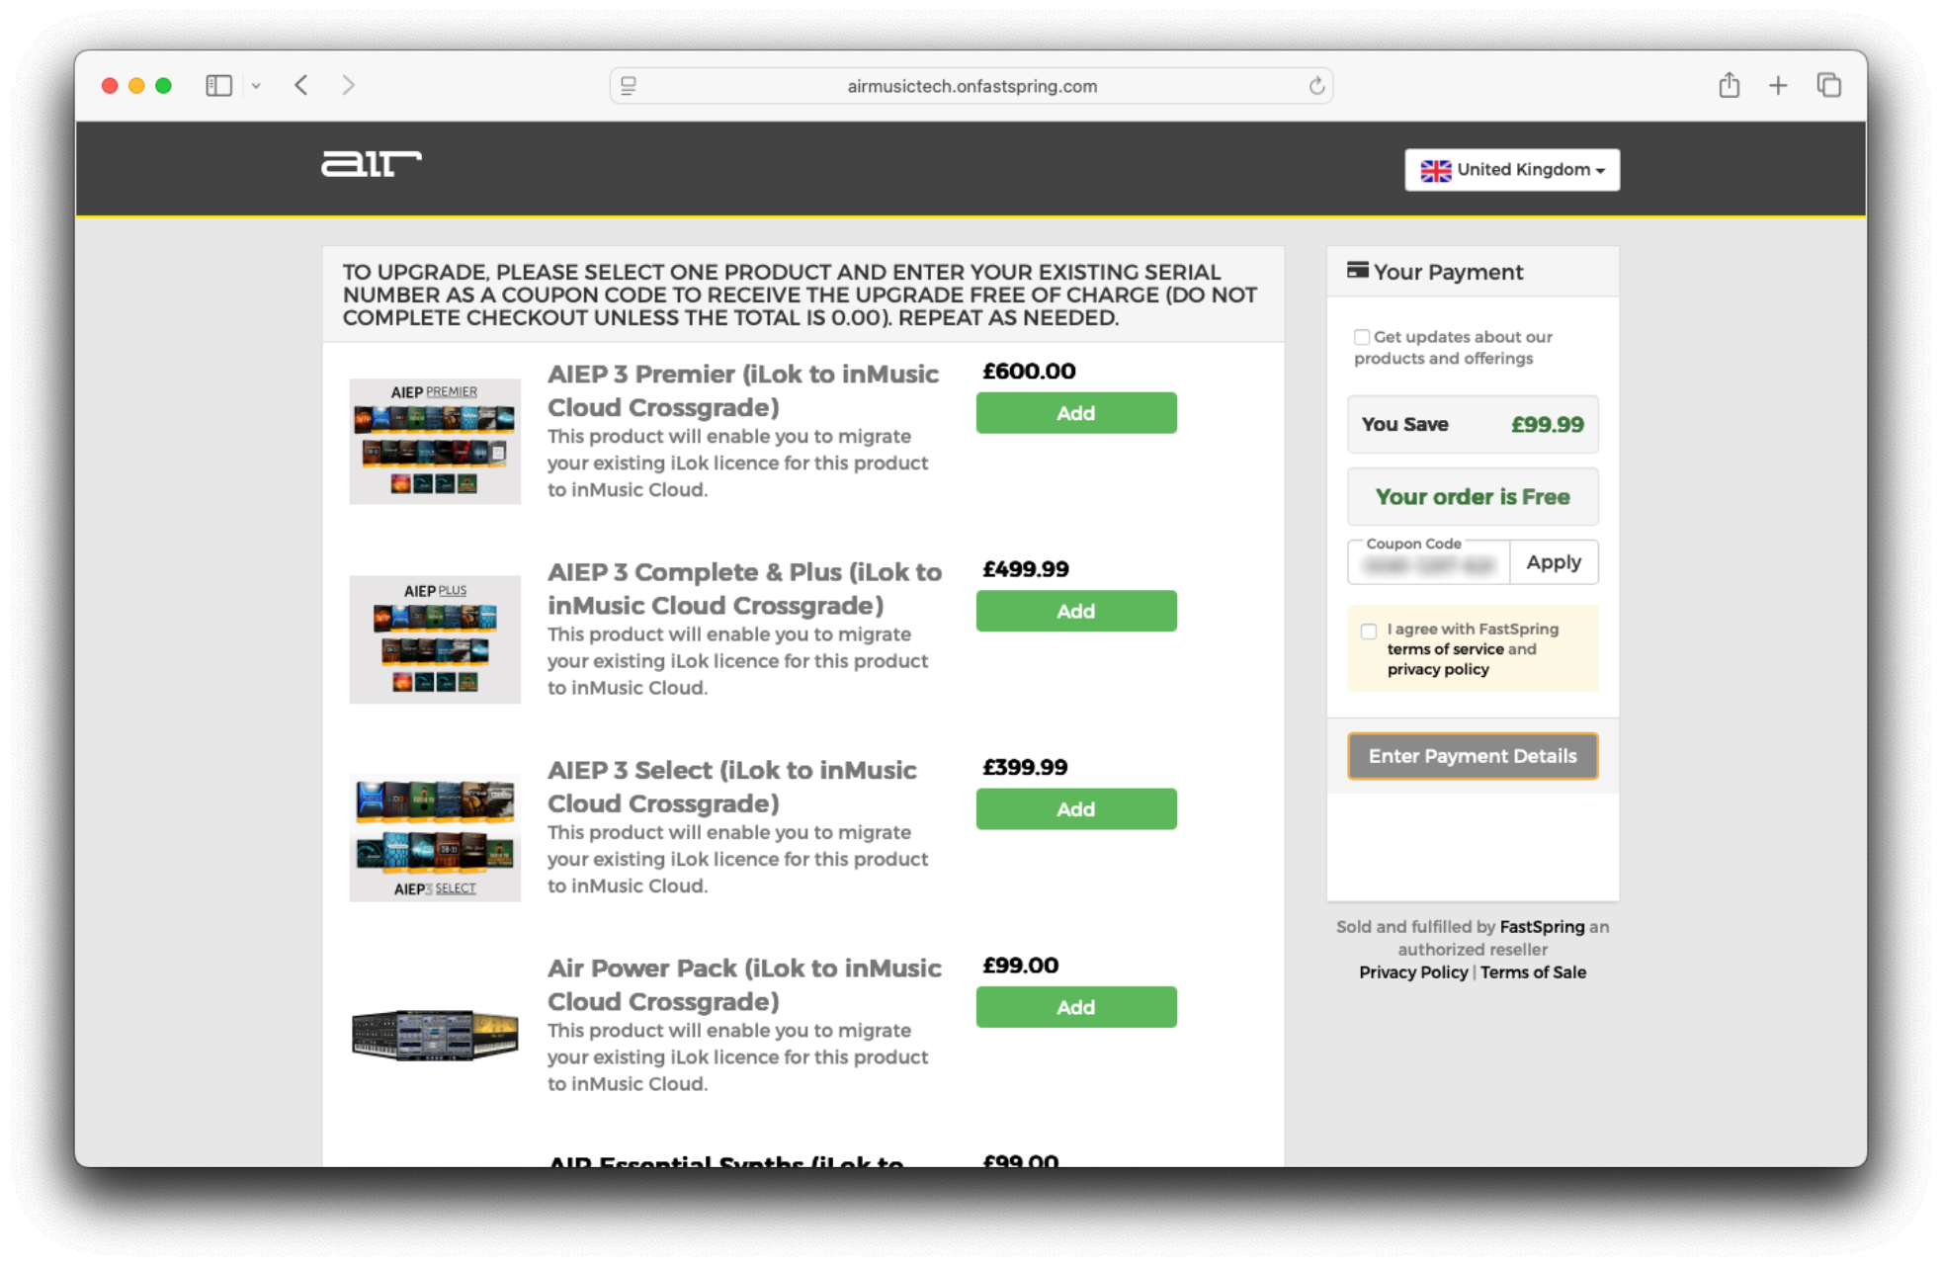
Task: Apply the coupon code
Action: 1554,562
